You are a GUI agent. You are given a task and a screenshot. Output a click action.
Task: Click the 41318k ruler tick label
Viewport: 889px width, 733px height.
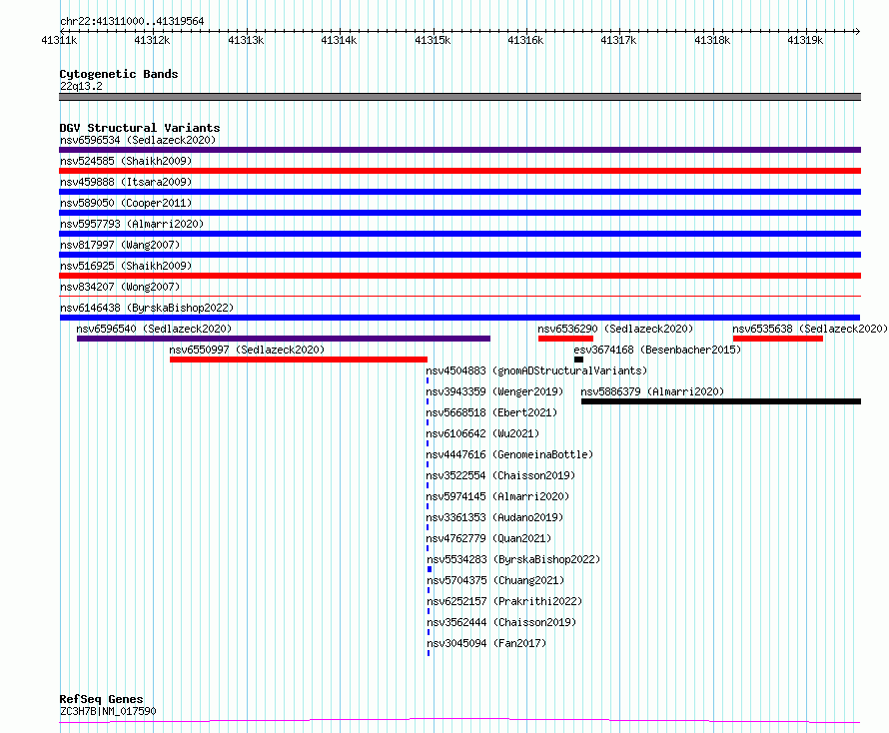point(712,40)
